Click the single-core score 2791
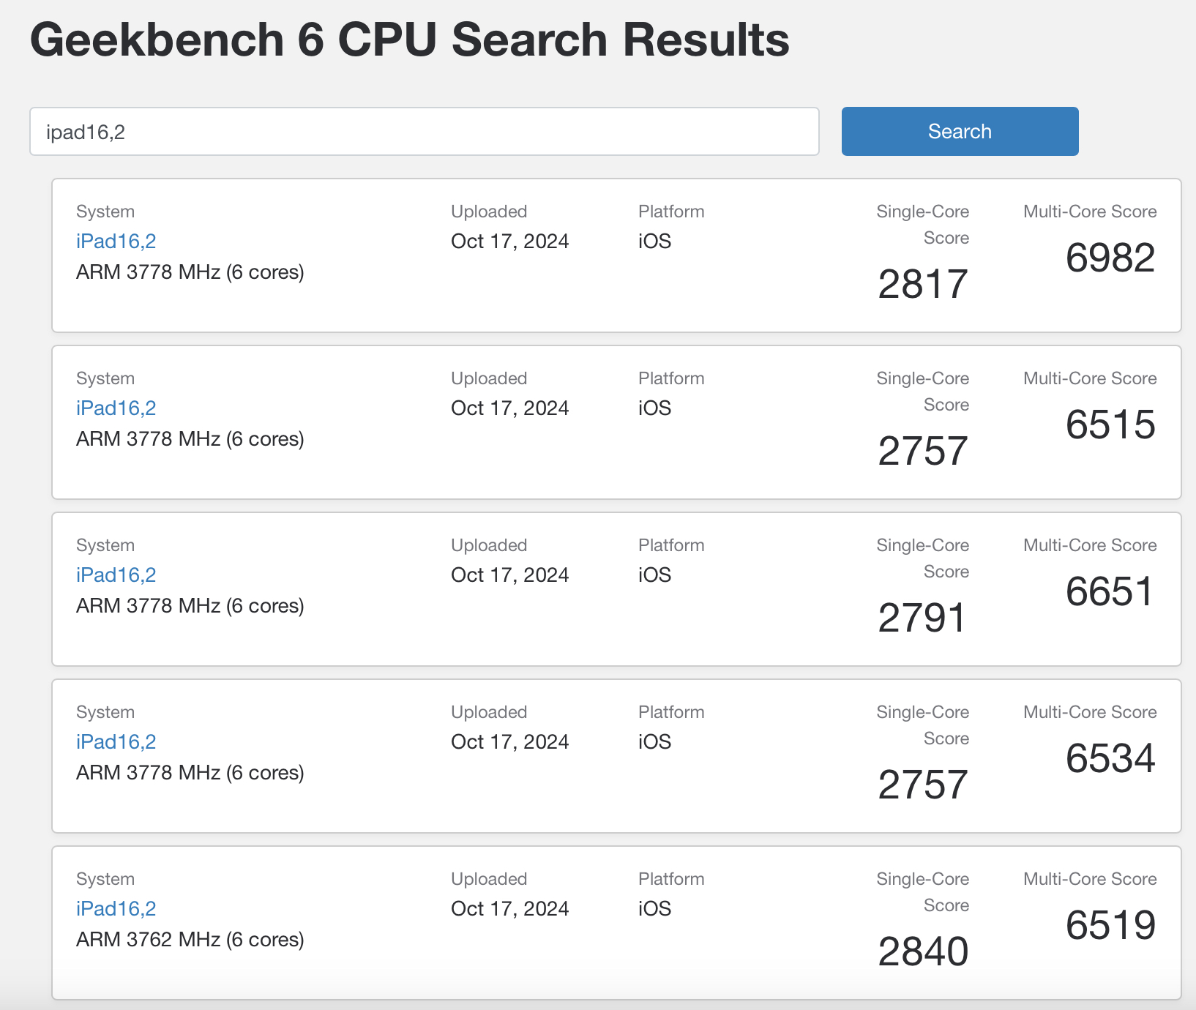1196x1010 pixels. click(922, 618)
